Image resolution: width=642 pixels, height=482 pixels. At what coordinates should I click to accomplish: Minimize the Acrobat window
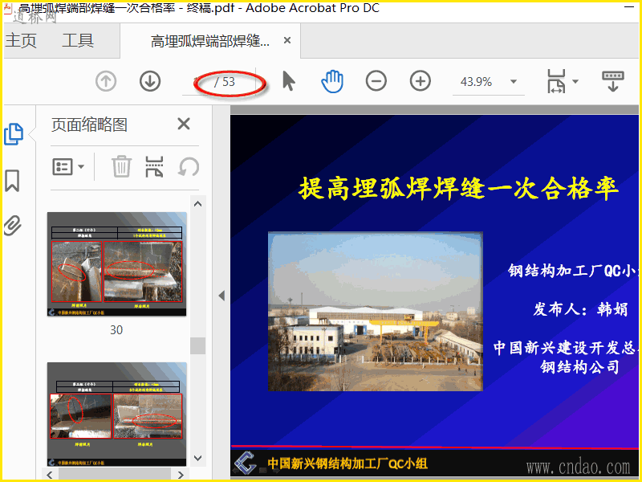pos(628,7)
